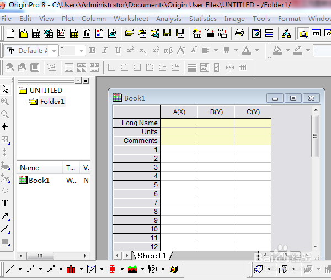Screen dimensions: 331x280
Task: Select the Sheet1 tab
Action: (x=152, y=256)
